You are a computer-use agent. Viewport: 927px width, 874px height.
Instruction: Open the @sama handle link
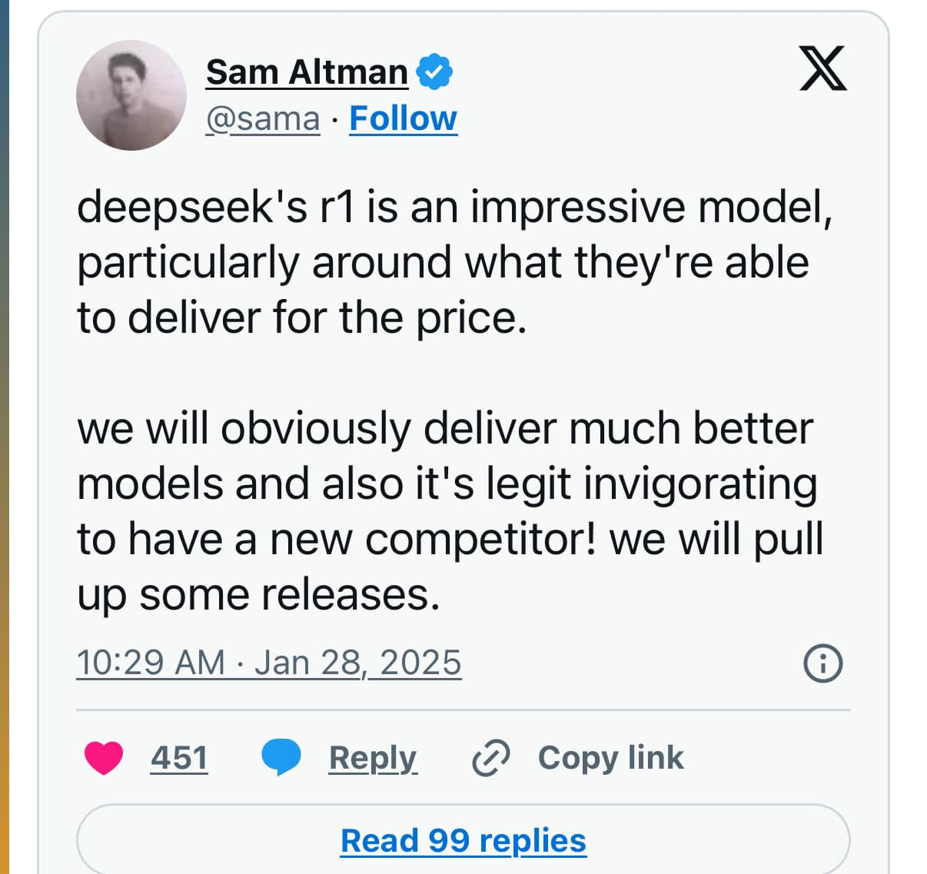[262, 119]
